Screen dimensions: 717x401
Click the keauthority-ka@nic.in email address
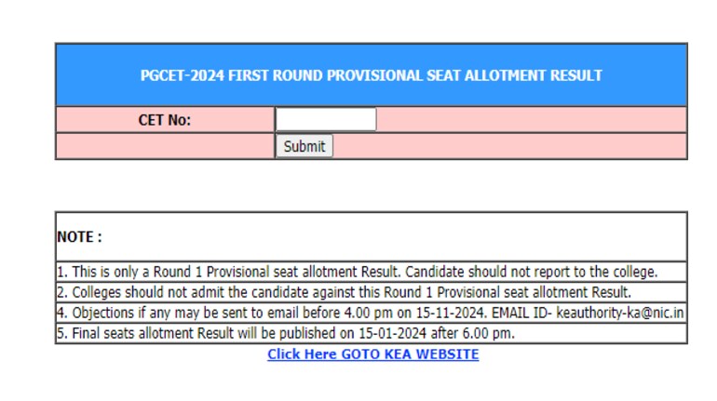[625, 314]
